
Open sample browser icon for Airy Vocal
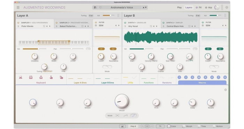(151, 26)
